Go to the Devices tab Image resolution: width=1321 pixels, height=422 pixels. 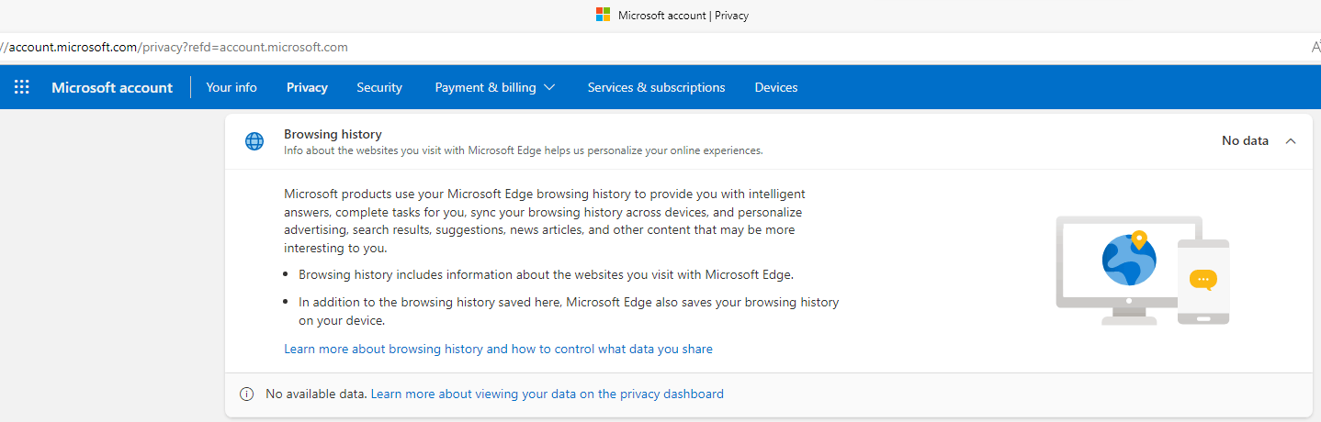(x=776, y=87)
